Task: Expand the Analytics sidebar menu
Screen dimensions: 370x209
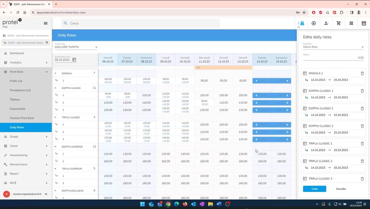Action: coord(26,62)
